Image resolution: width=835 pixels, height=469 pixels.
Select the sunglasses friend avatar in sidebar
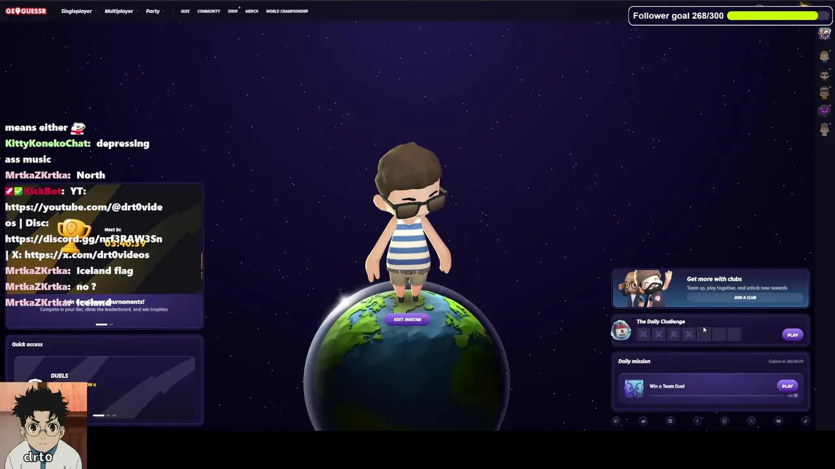pyautogui.click(x=825, y=74)
